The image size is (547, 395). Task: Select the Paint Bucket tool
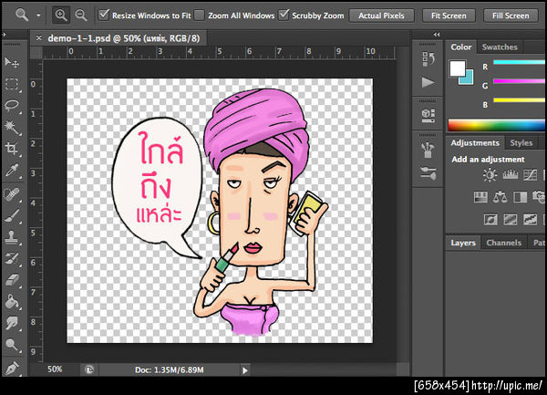coord(12,301)
